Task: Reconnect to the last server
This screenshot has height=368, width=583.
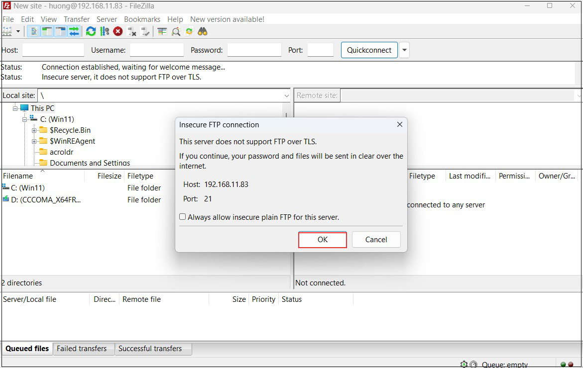Action: click(145, 31)
